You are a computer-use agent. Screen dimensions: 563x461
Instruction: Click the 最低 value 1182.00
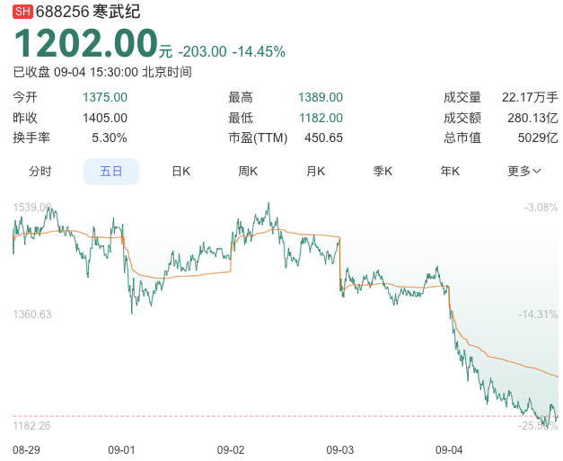pos(321,118)
